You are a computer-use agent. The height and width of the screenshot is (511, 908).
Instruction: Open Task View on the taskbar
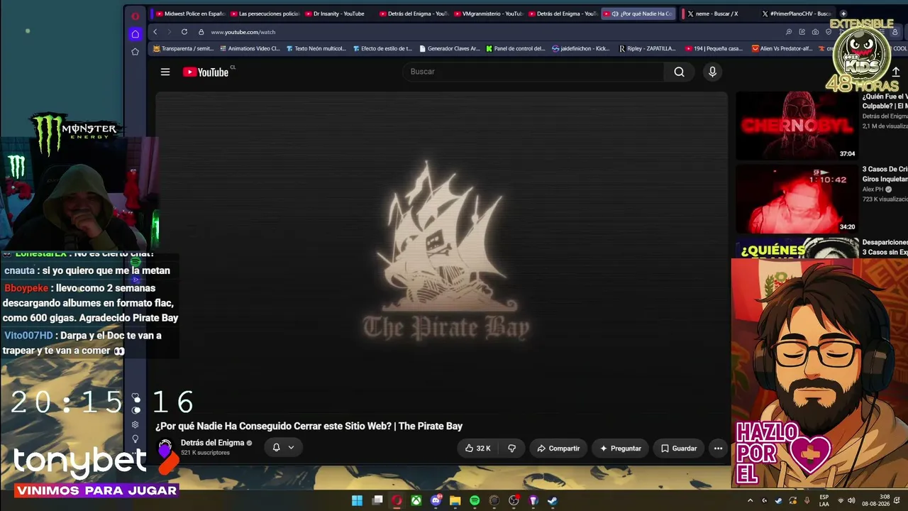pos(377,500)
